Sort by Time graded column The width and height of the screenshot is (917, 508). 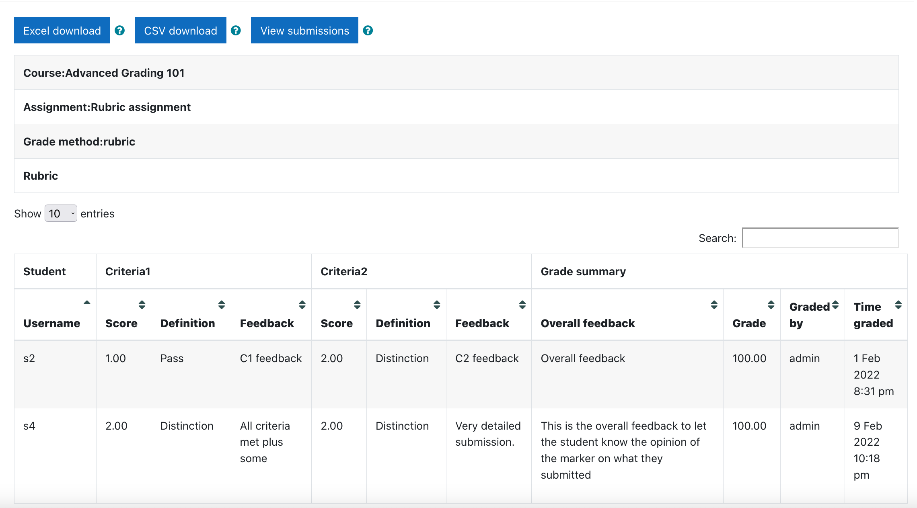pyautogui.click(x=898, y=305)
